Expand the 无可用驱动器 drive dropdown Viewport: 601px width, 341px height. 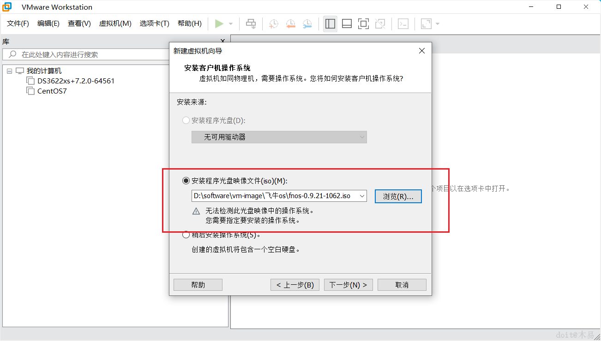361,137
